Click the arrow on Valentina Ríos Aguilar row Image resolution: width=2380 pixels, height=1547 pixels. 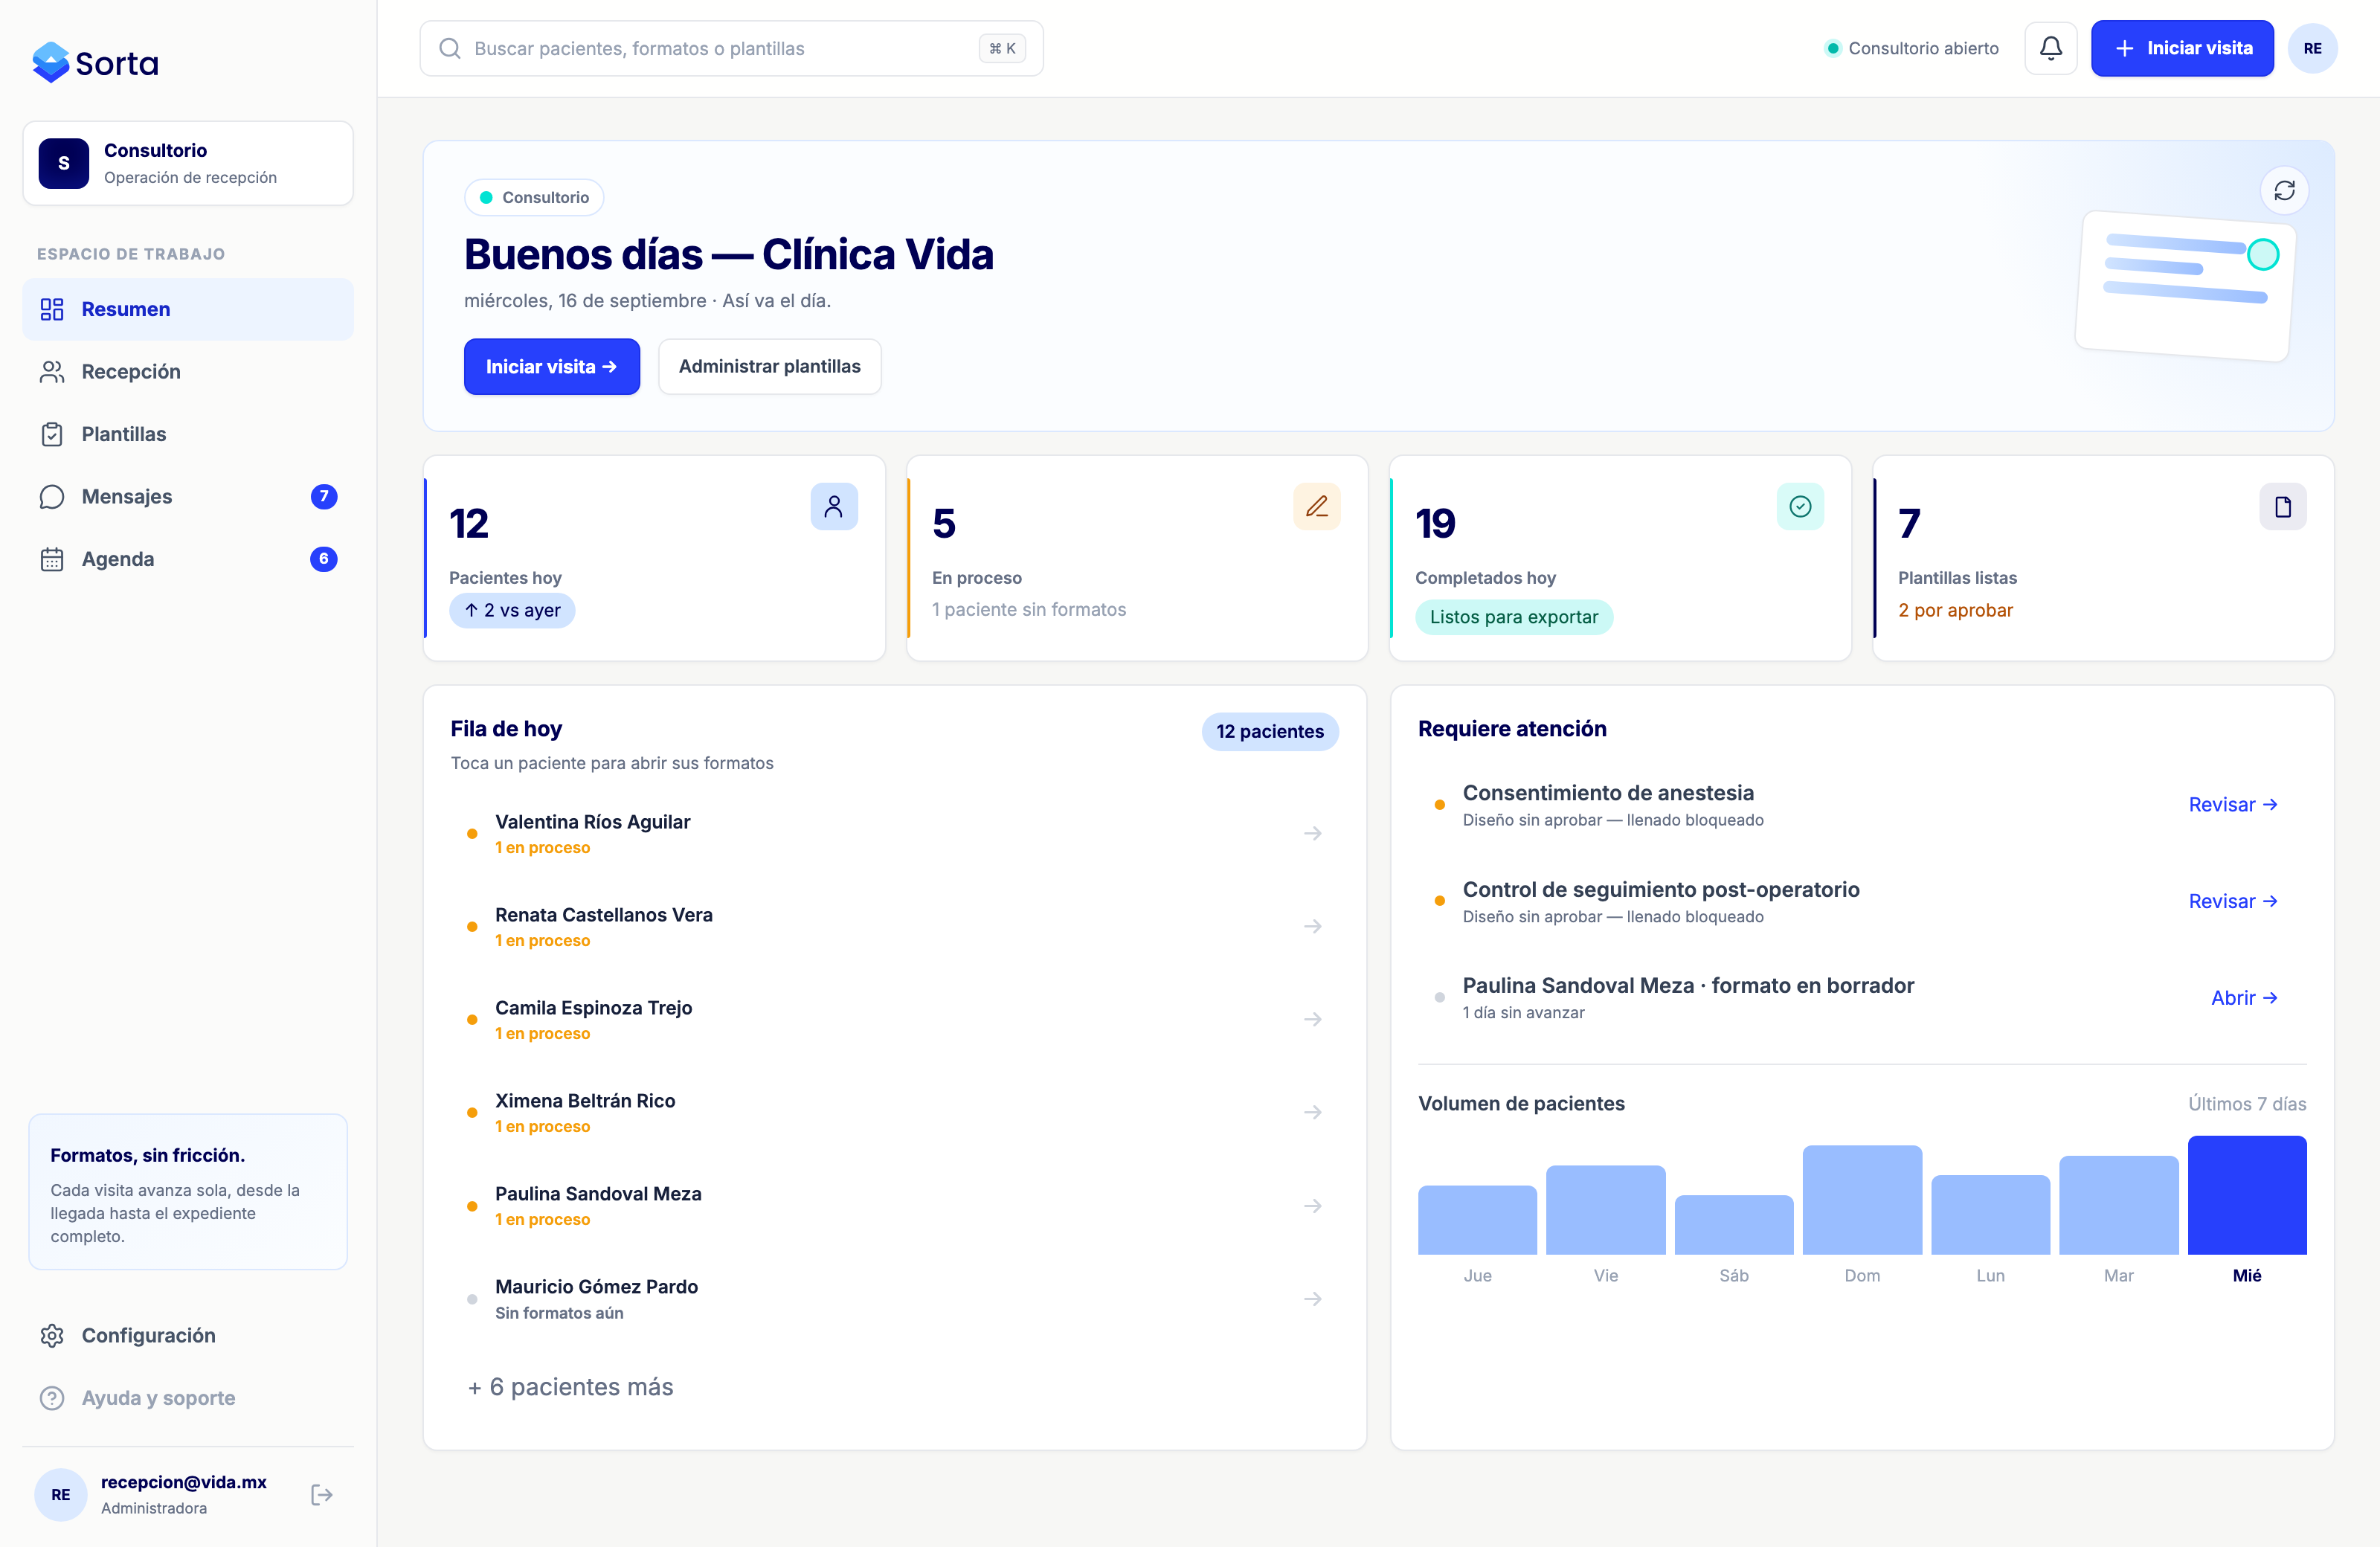[1312, 833]
